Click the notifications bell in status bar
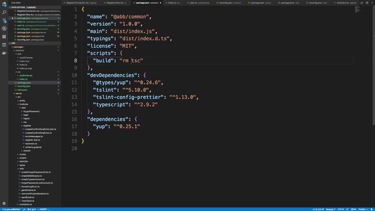 [x=372, y=209]
